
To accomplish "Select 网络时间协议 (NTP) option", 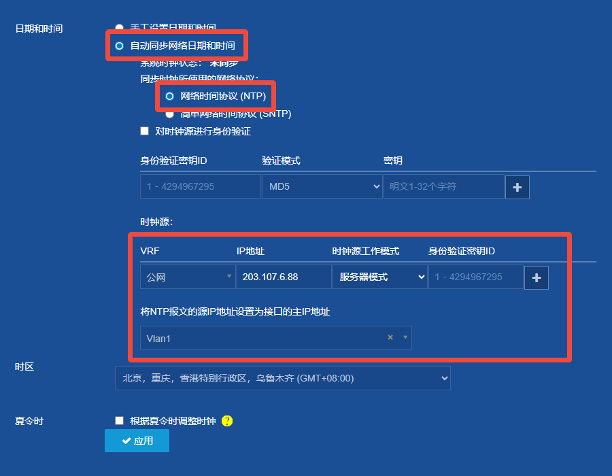I will [x=169, y=96].
